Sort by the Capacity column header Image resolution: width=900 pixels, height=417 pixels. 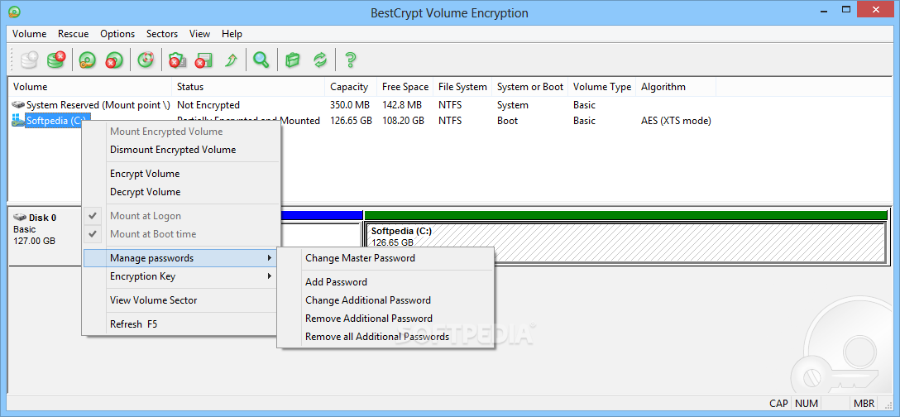(351, 87)
